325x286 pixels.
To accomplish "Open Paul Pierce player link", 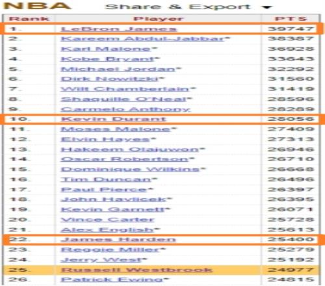I will click(104, 190).
